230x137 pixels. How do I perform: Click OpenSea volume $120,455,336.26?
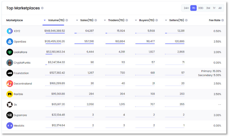pos(55,41)
